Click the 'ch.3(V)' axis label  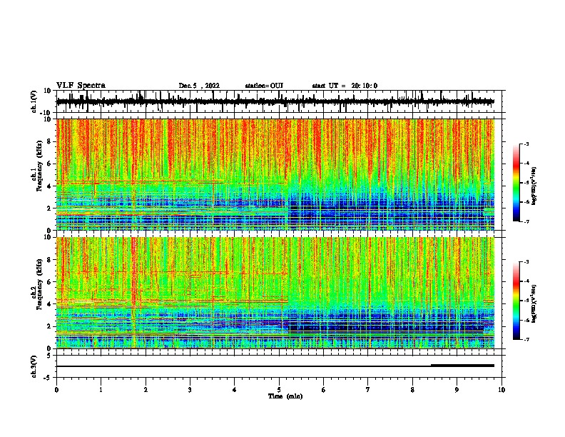tap(34, 366)
